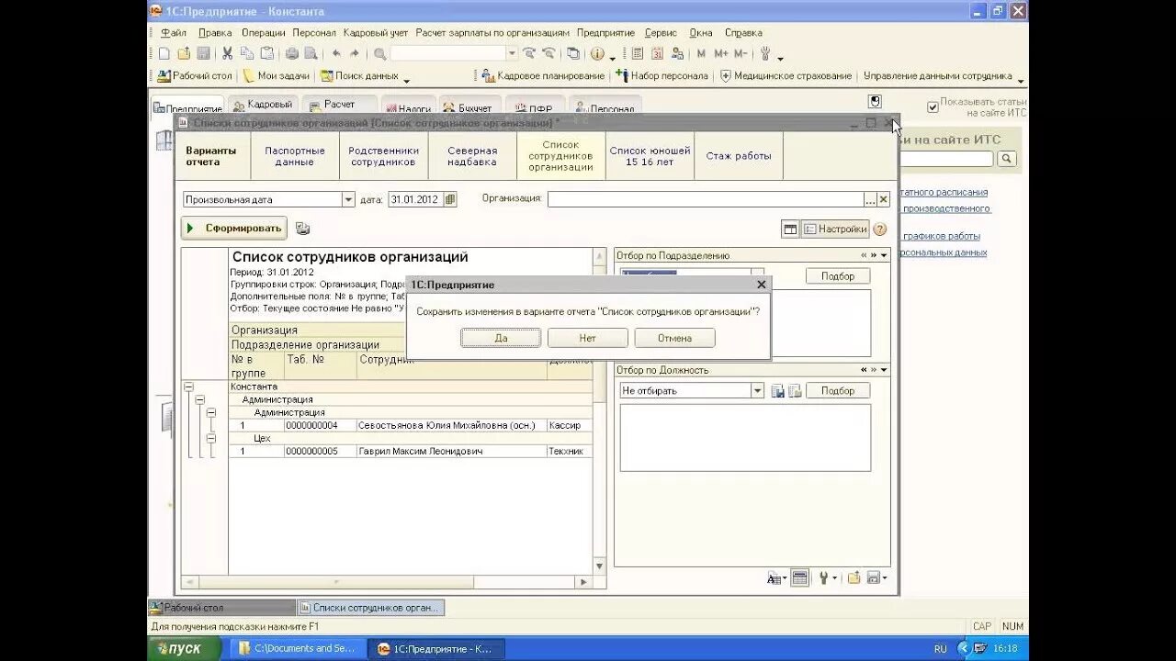
Task: Click the Paste clipboard icon
Action: 266,54
